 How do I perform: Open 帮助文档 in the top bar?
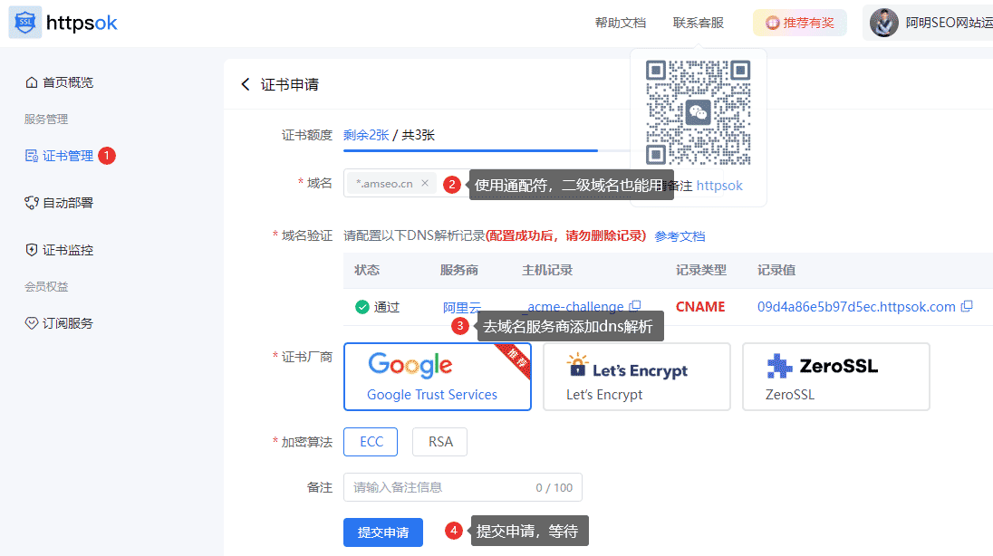coord(620,23)
